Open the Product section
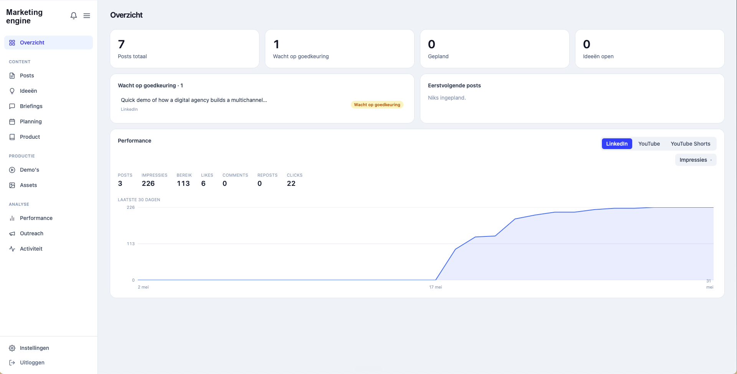Viewport: 737px width, 374px height. [x=48, y=137]
